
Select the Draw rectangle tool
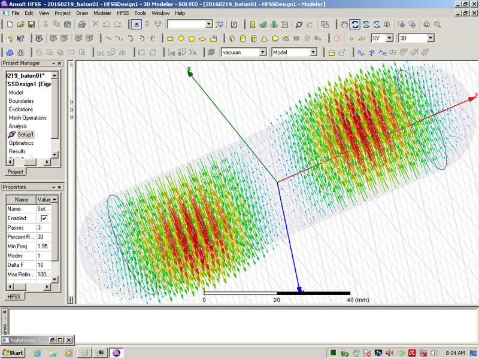[x=170, y=38]
